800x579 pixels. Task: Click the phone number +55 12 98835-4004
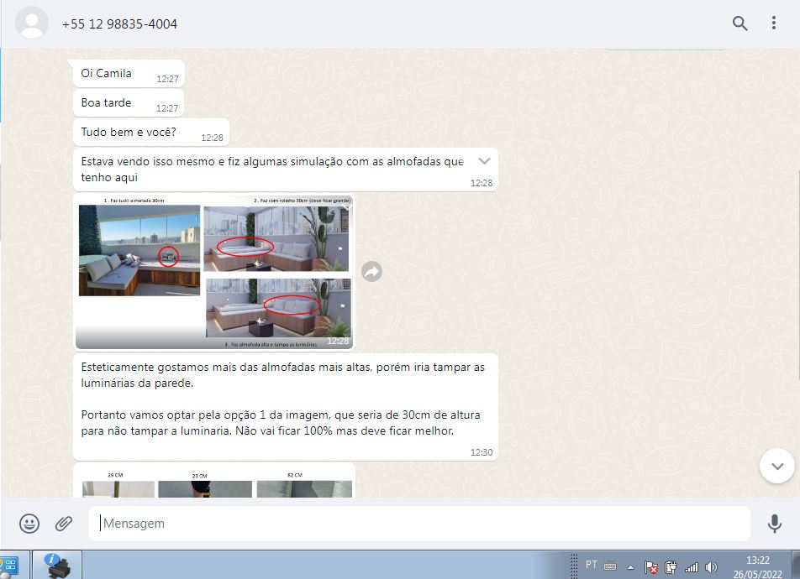coord(119,24)
